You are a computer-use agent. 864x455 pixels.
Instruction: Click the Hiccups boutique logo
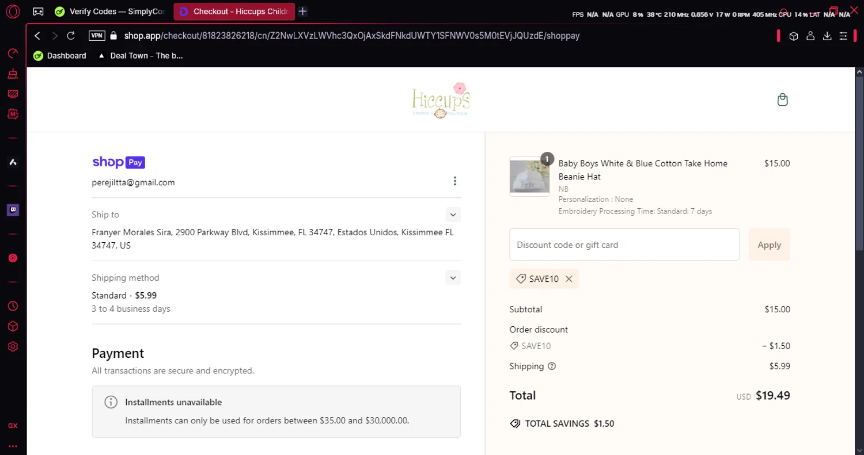pos(441,100)
